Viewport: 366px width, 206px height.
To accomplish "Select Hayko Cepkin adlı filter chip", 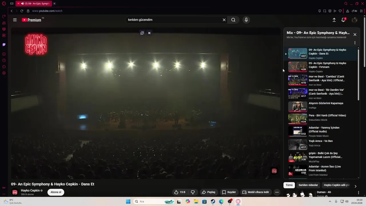I will point(337,185).
